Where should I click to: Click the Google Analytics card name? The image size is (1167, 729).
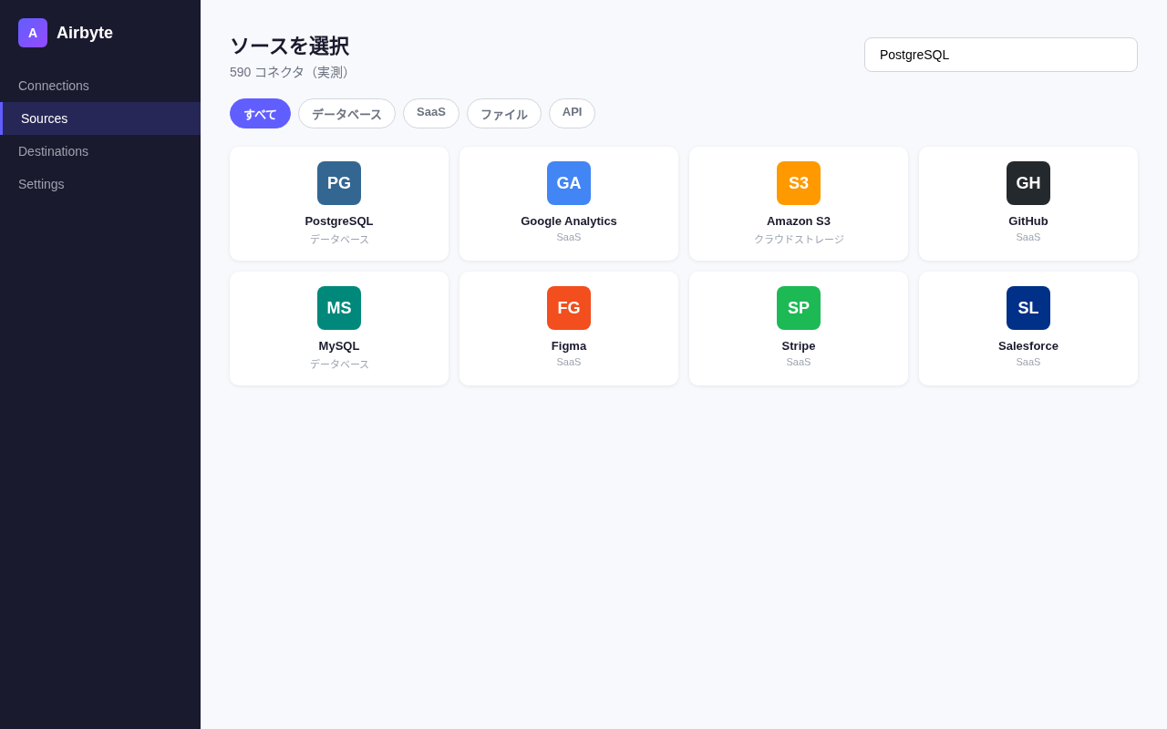569,221
